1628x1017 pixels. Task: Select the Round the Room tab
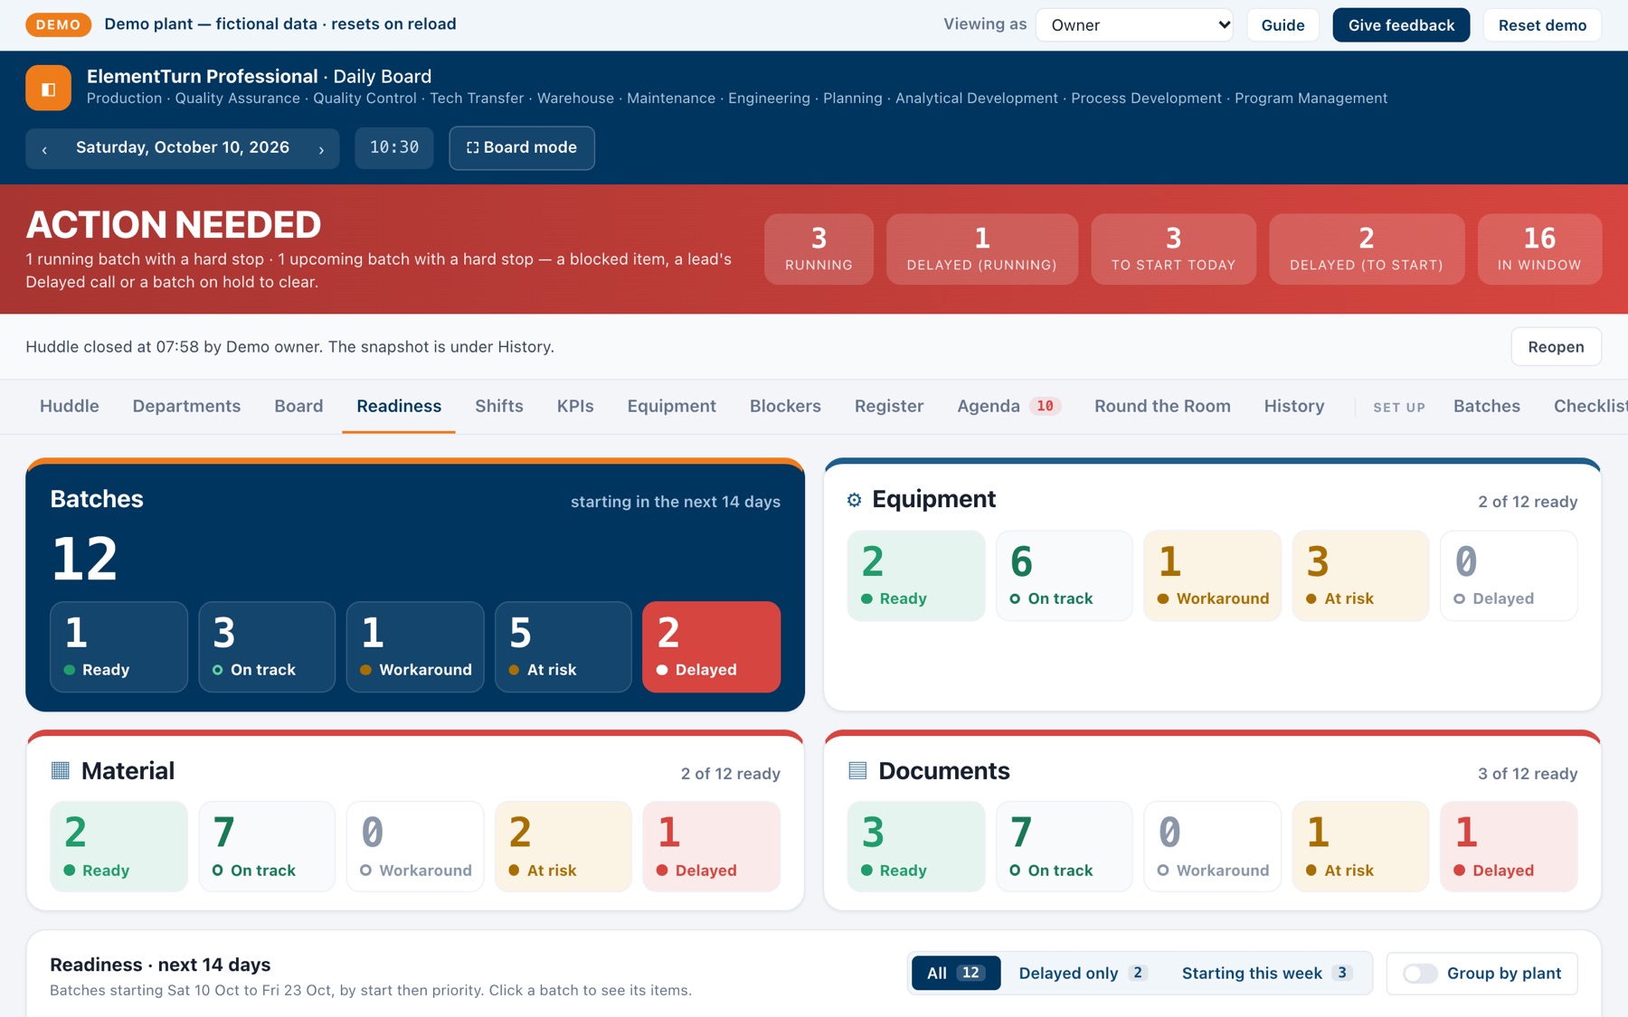pos(1162,406)
